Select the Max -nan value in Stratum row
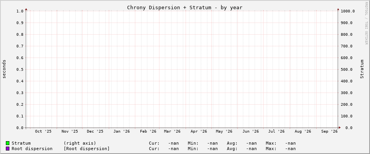Image resolution: width=370 pixels, height=154 pixels. 290,143
